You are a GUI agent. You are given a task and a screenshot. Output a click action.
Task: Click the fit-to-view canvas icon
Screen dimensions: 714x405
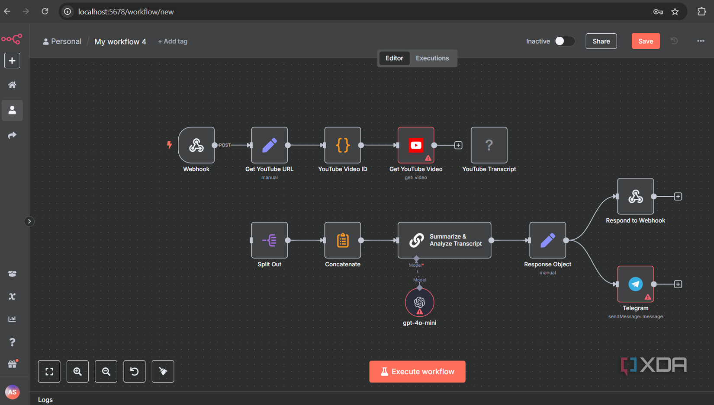pos(49,371)
